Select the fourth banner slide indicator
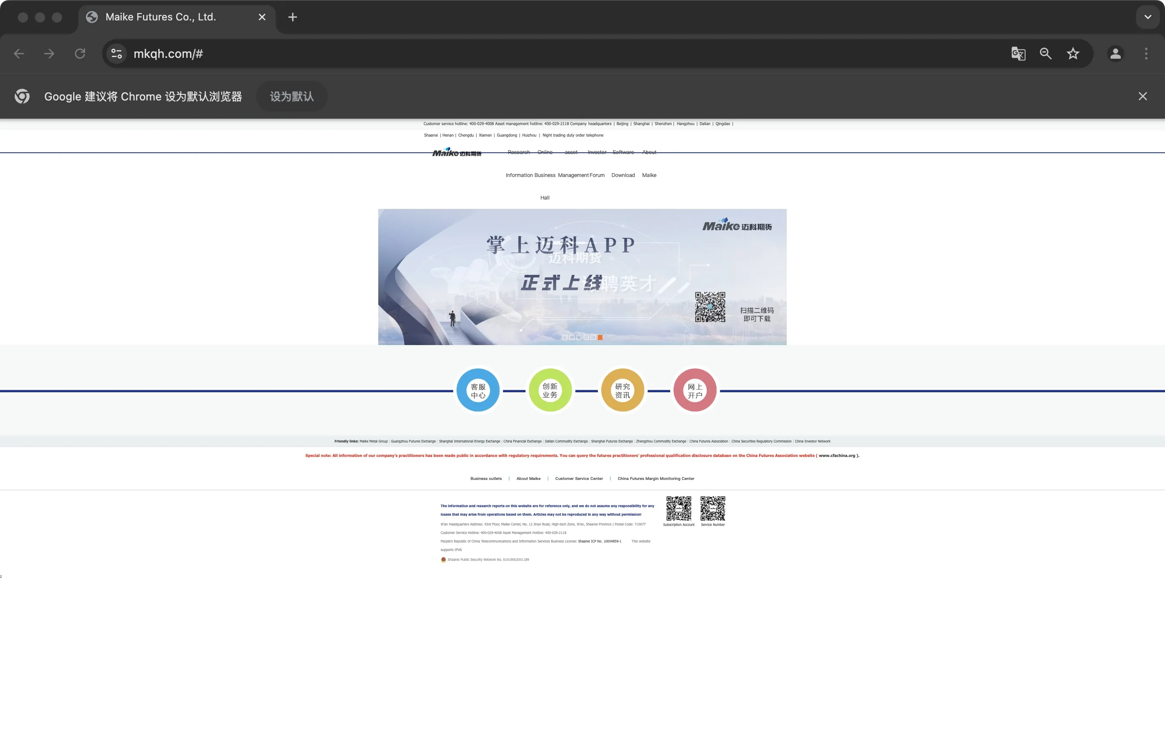Image resolution: width=1165 pixels, height=748 pixels. [586, 337]
